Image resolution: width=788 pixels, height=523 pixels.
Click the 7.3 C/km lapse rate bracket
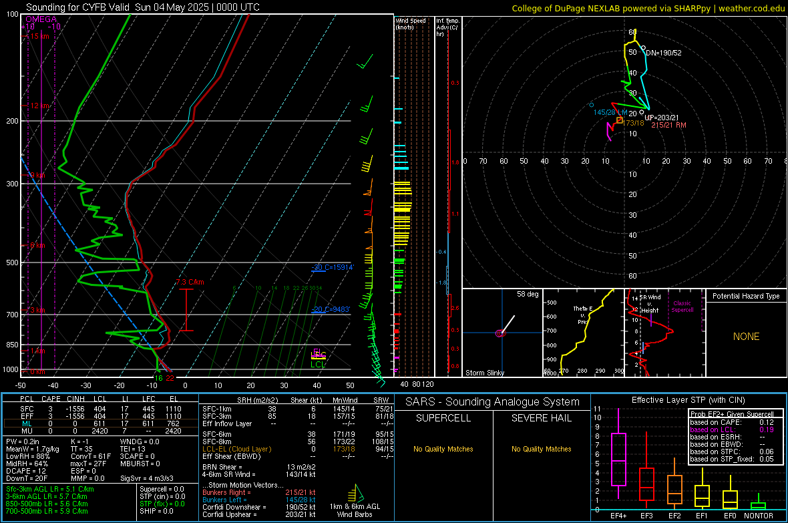186,310
